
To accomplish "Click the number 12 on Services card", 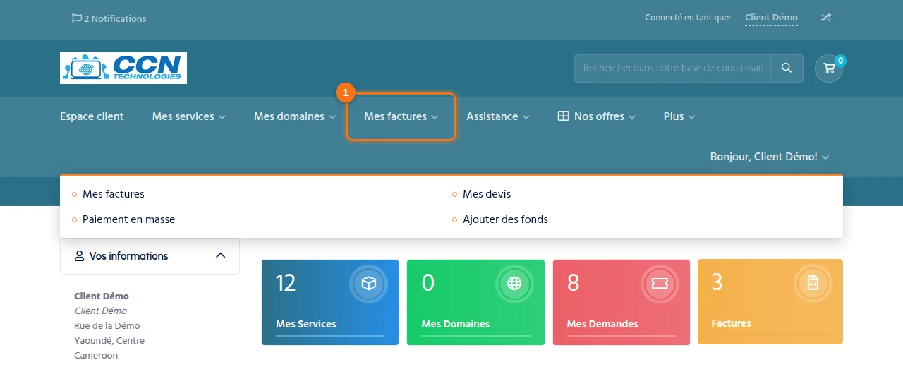I will click(286, 282).
